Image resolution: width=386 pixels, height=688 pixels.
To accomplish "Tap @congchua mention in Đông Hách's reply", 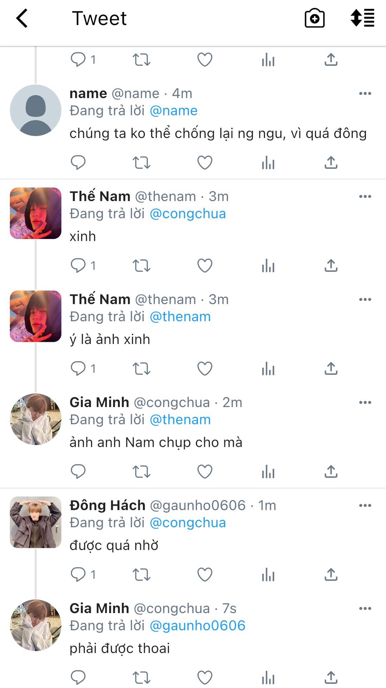I will pos(188,523).
